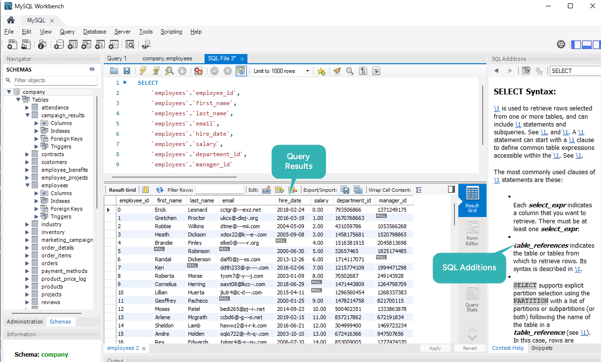Toggle autocommit mode button
This screenshot has width=601, height=362.
click(241, 71)
